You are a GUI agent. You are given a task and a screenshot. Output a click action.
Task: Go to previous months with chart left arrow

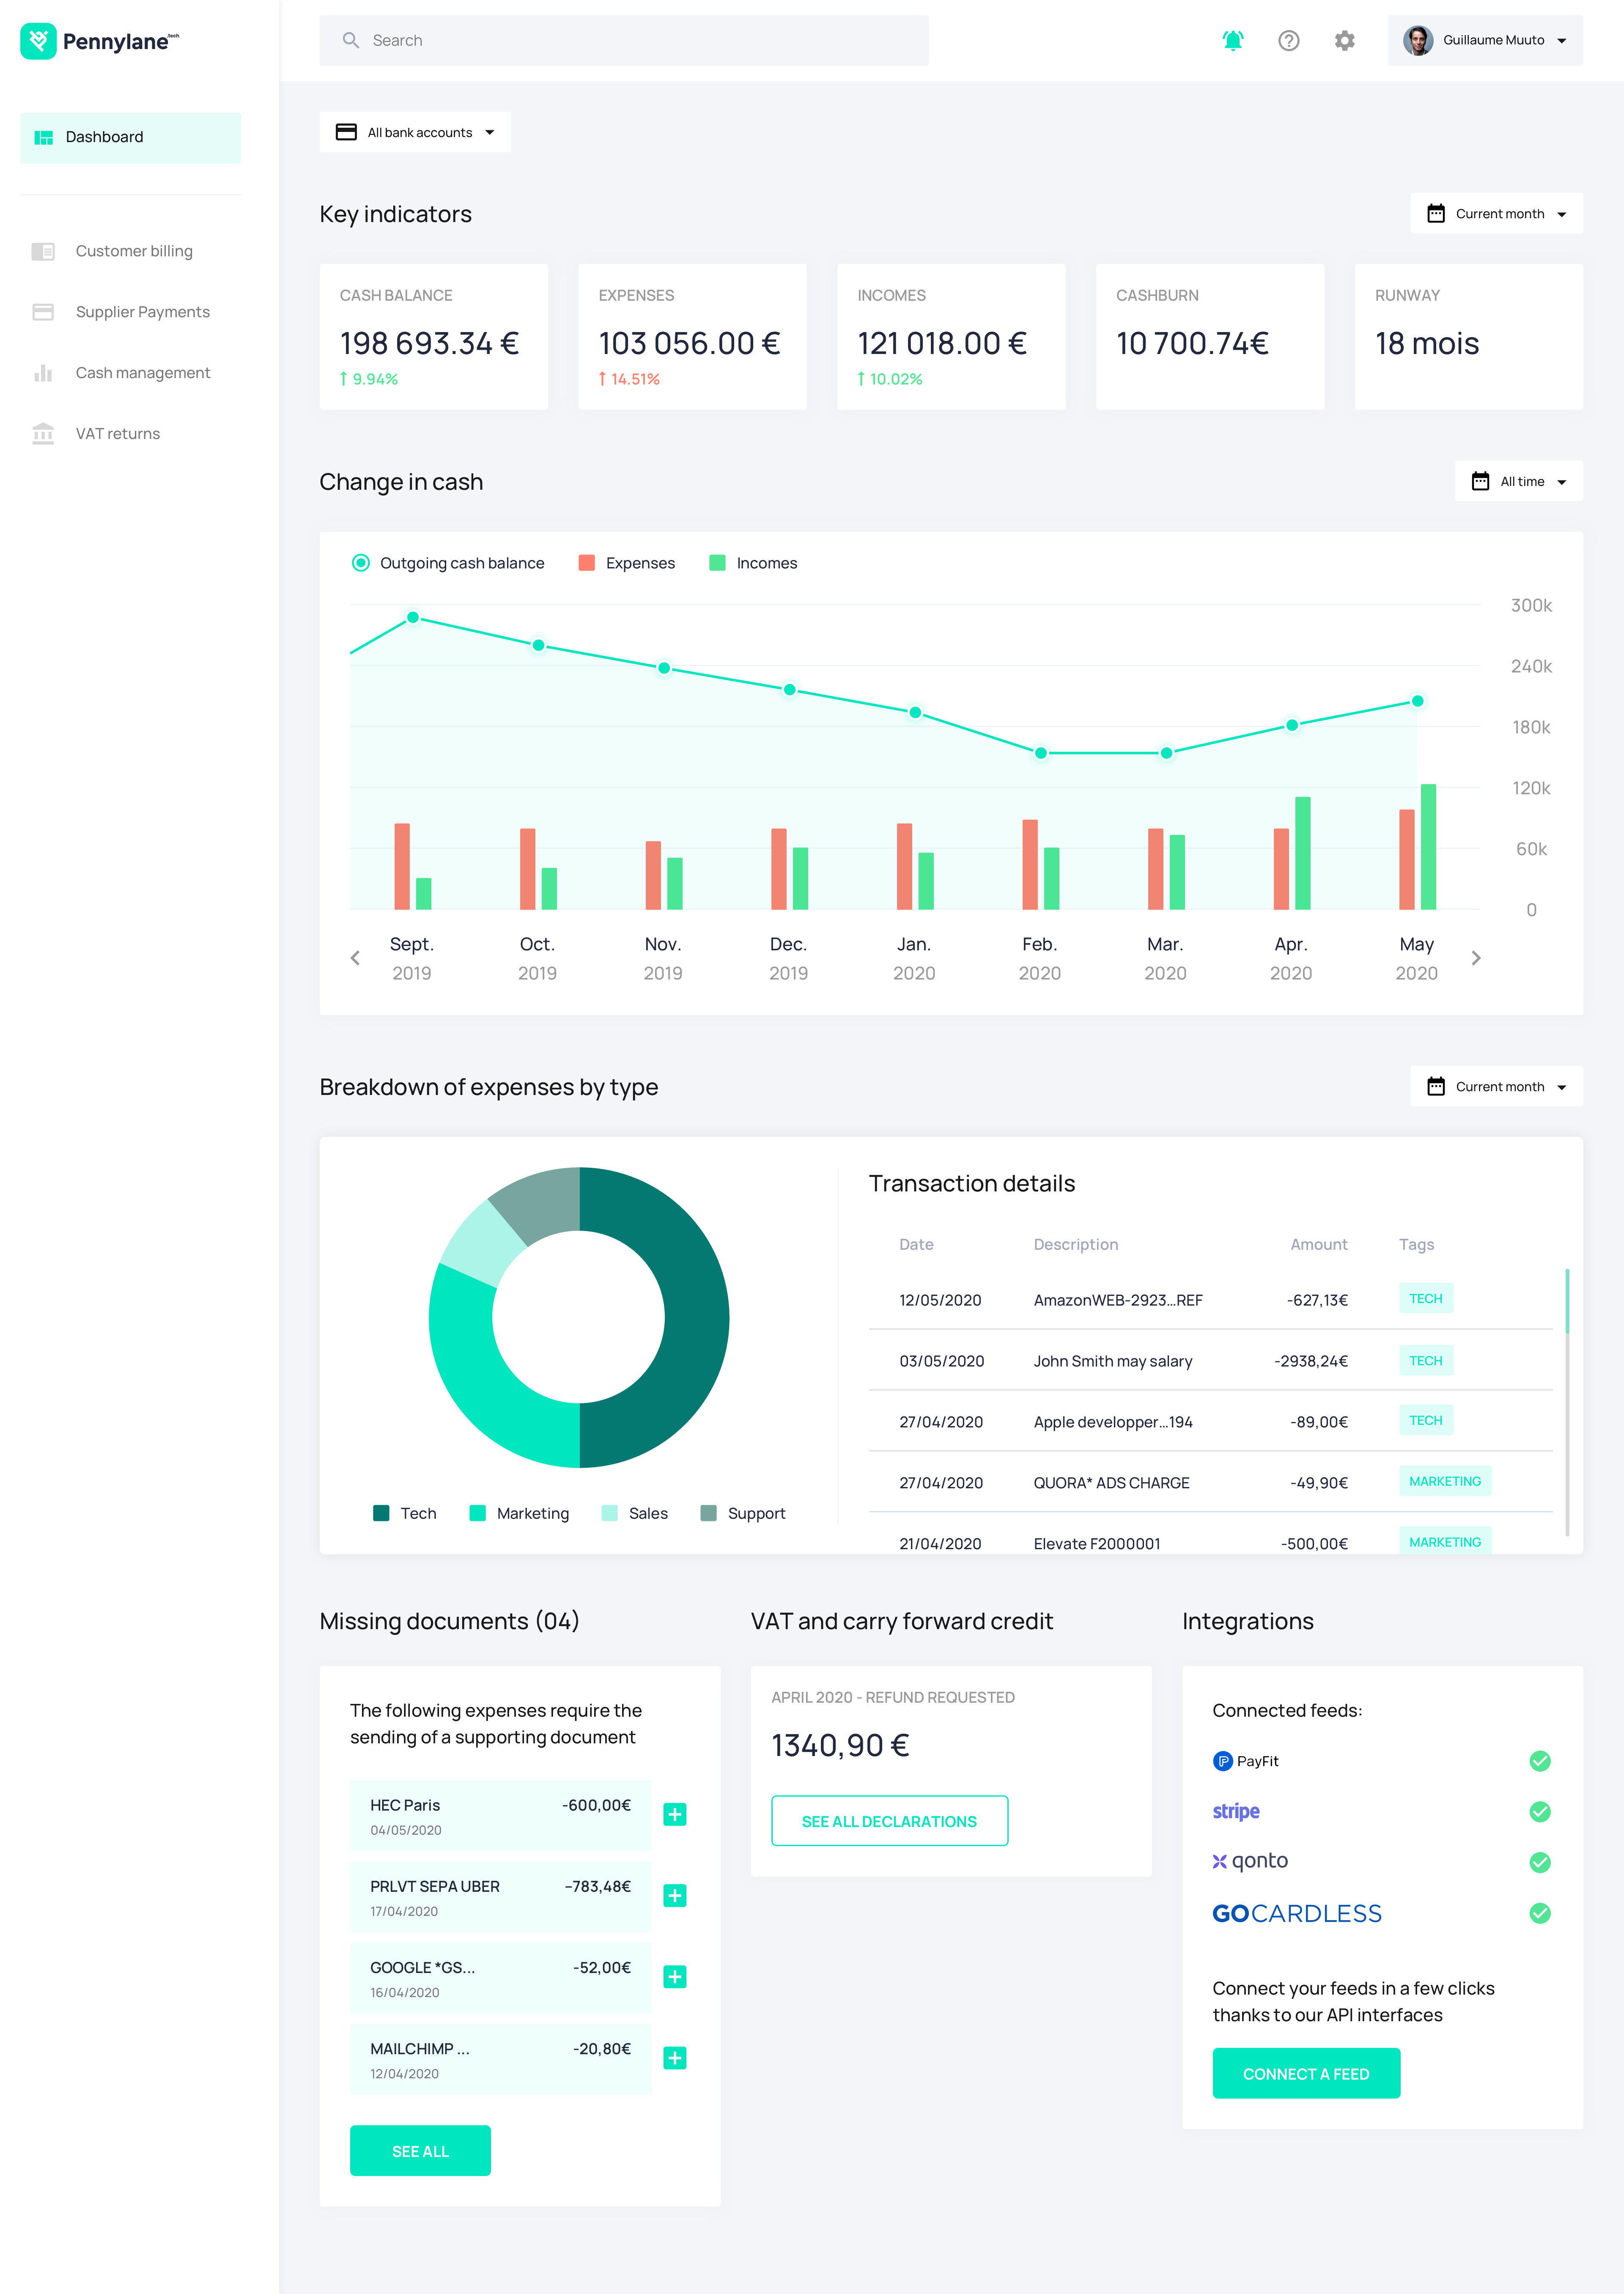tap(355, 958)
